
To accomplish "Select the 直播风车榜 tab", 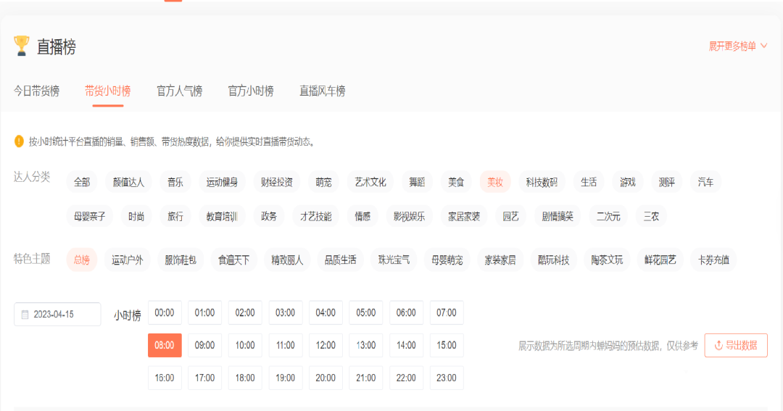I will pyautogui.click(x=322, y=91).
